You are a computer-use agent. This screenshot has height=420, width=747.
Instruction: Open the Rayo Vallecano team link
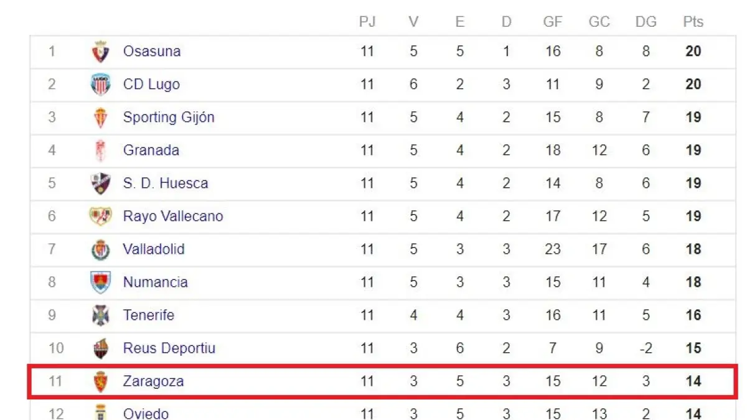point(173,216)
